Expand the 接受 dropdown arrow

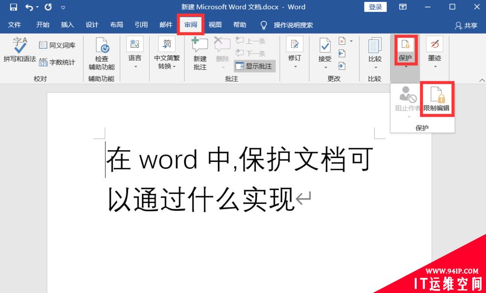pos(326,67)
